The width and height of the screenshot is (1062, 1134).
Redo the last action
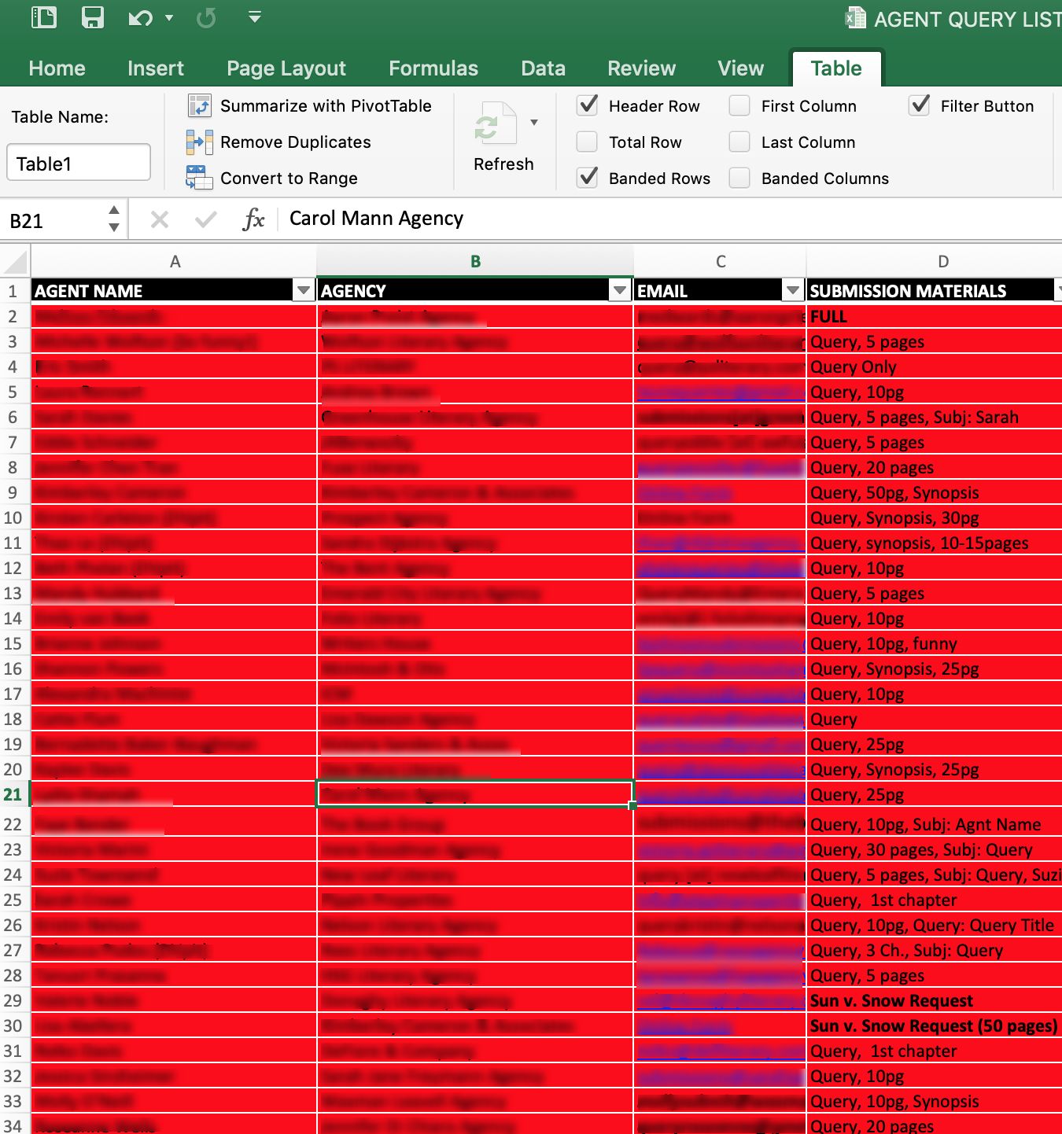(206, 17)
